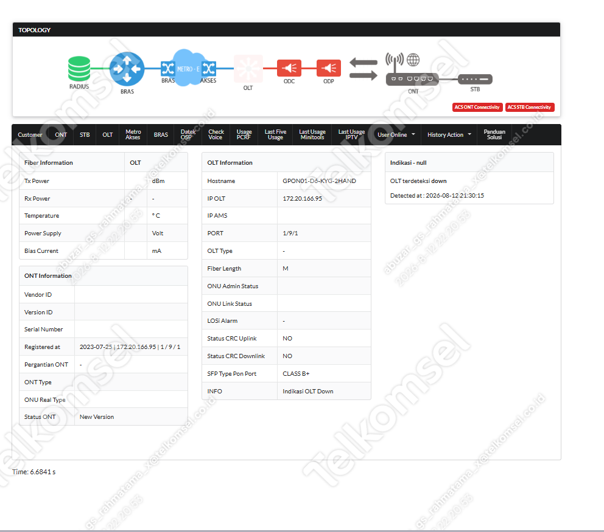The image size is (604, 532).
Task: Click the Temperature row label
Action: pyautogui.click(x=41, y=215)
